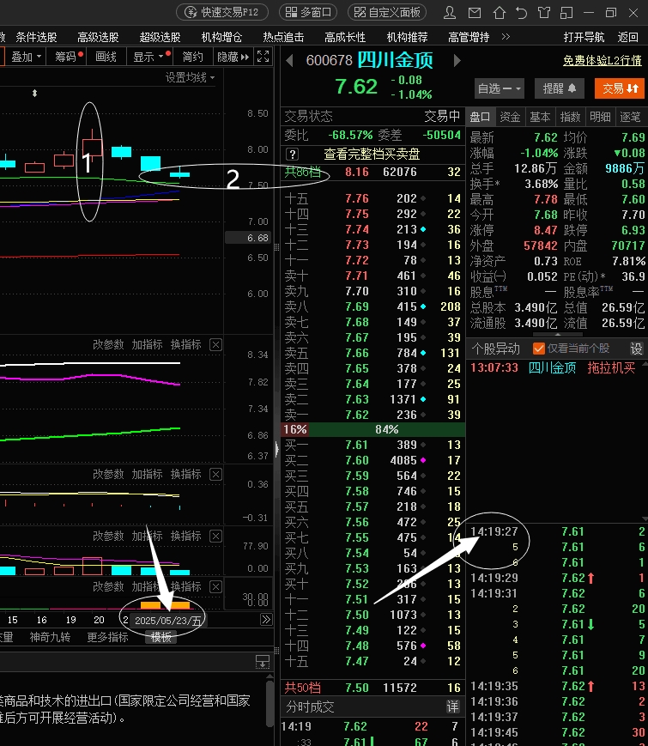648x746 pixels.
Task: Toggle 画线 drawing tools
Action: (106, 57)
